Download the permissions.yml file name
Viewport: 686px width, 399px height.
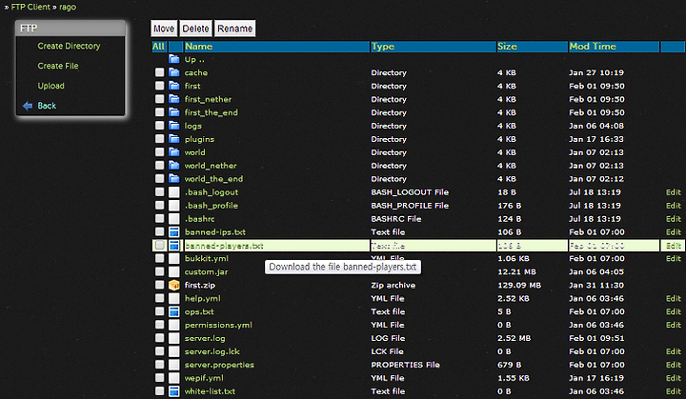click(218, 325)
